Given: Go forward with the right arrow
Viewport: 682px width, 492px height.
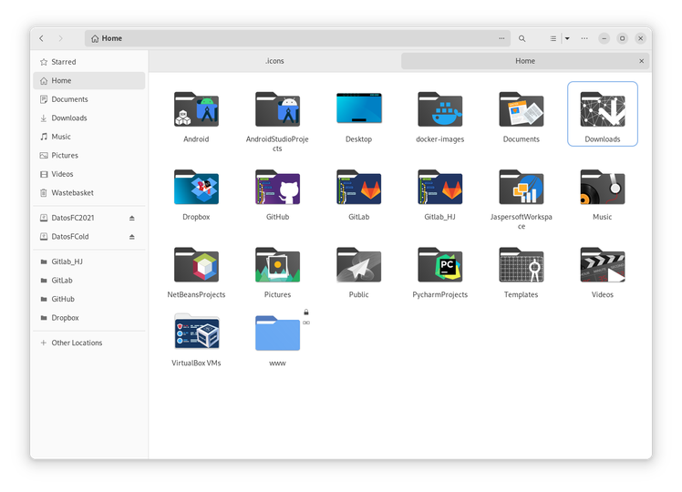Looking at the screenshot, I should [60, 38].
